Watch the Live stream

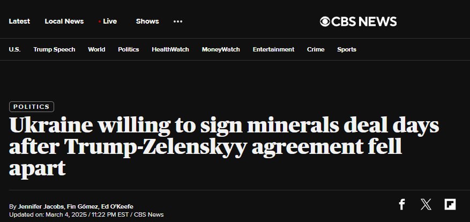pyautogui.click(x=108, y=21)
